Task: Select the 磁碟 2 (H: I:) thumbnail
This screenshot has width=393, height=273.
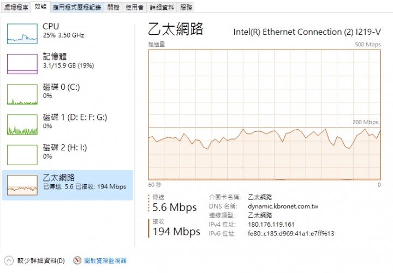Action: 22,155
